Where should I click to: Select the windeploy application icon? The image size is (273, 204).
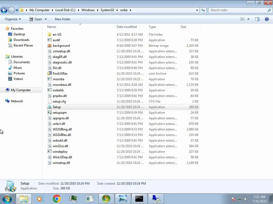point(50,152)
